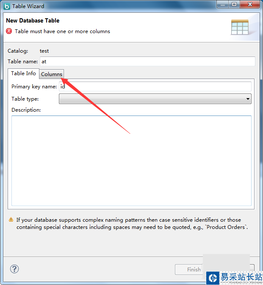
Task: Click the 'Table must have one or more columns' message
Action: point(62,31)
